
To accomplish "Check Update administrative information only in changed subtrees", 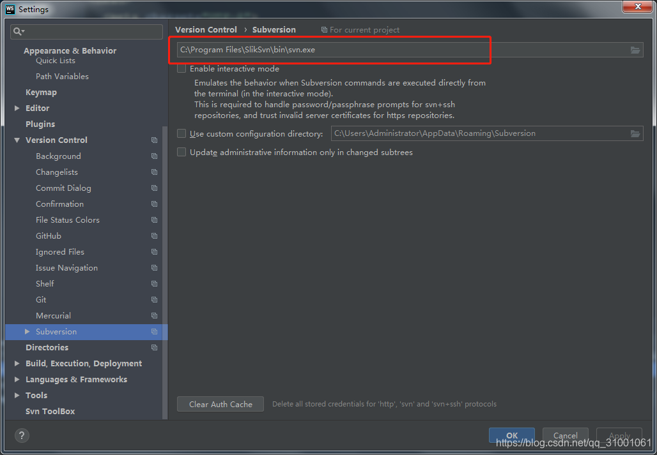I will coord(182,153).
